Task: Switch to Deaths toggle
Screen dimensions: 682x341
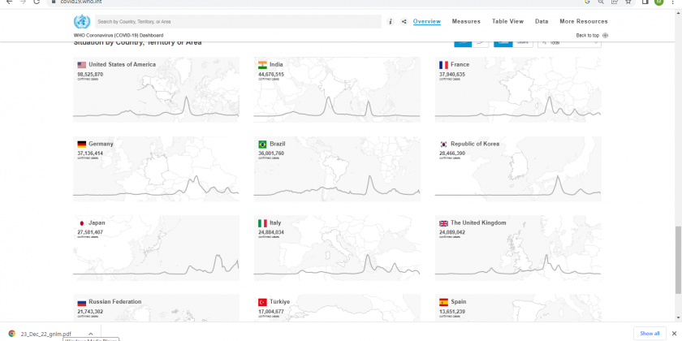Action: coord(522,42)
